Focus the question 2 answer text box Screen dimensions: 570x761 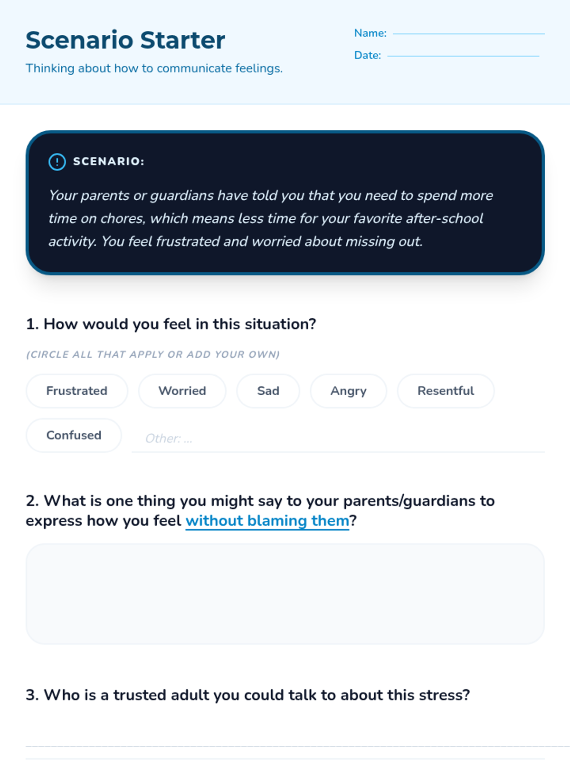[x=285, y=594]
